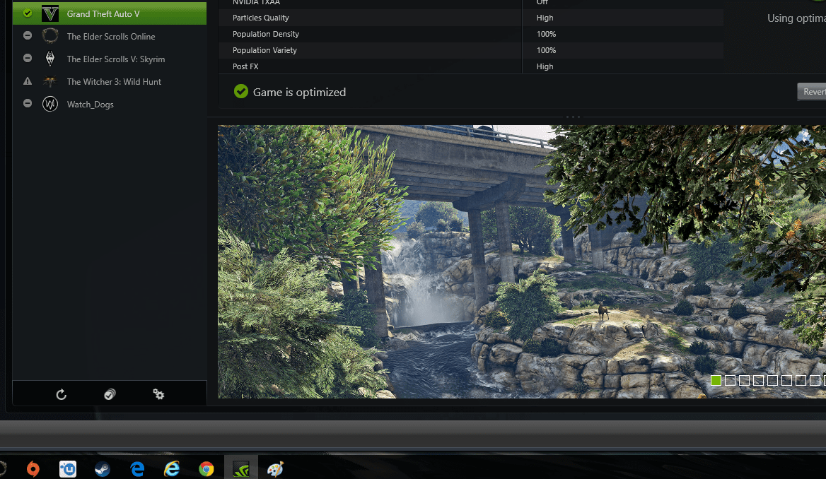Select The Witcher 3: Wild Hunt game entry
The height and width of the screenshot is (479, 826).
[110, 81]
